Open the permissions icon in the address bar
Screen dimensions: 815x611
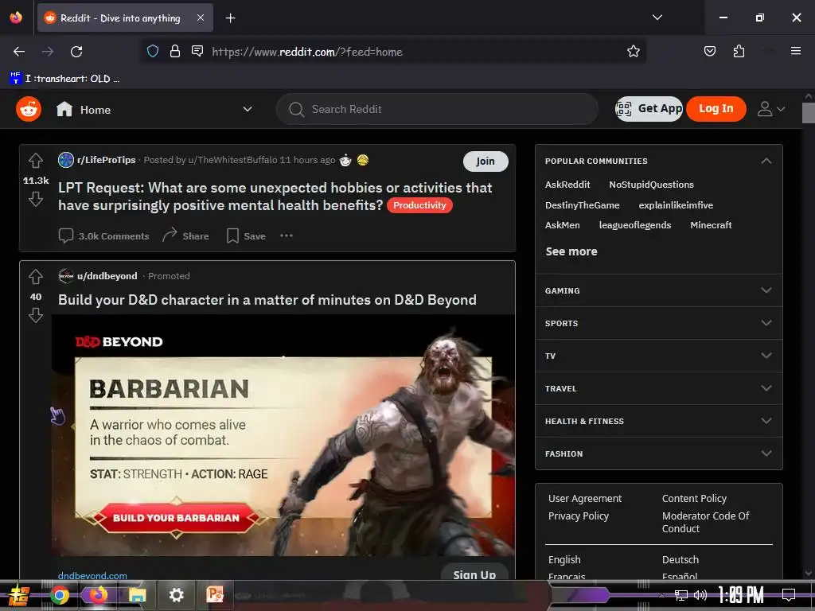(197, 51)
